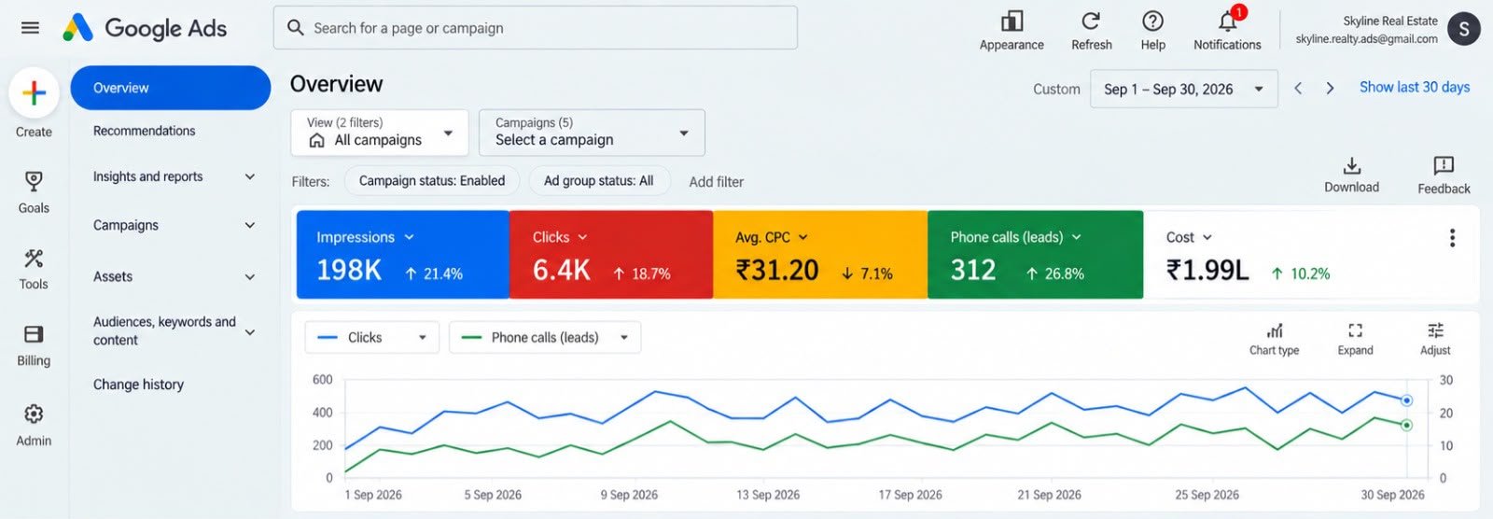1493x519 pixels.
Task: Refresh the page data
Action: (x=1091, y=31)
